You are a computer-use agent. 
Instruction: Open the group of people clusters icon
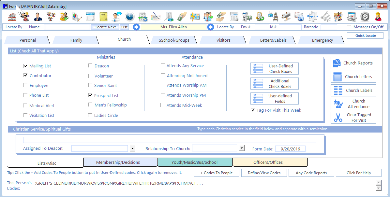coord(51,17)
